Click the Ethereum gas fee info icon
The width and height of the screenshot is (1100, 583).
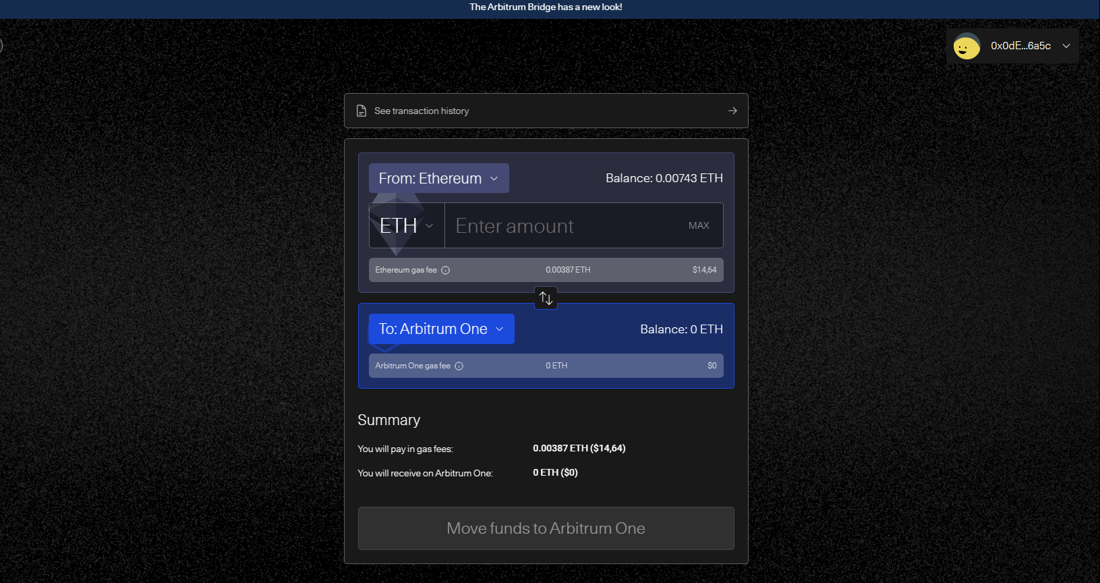(445, 270)
